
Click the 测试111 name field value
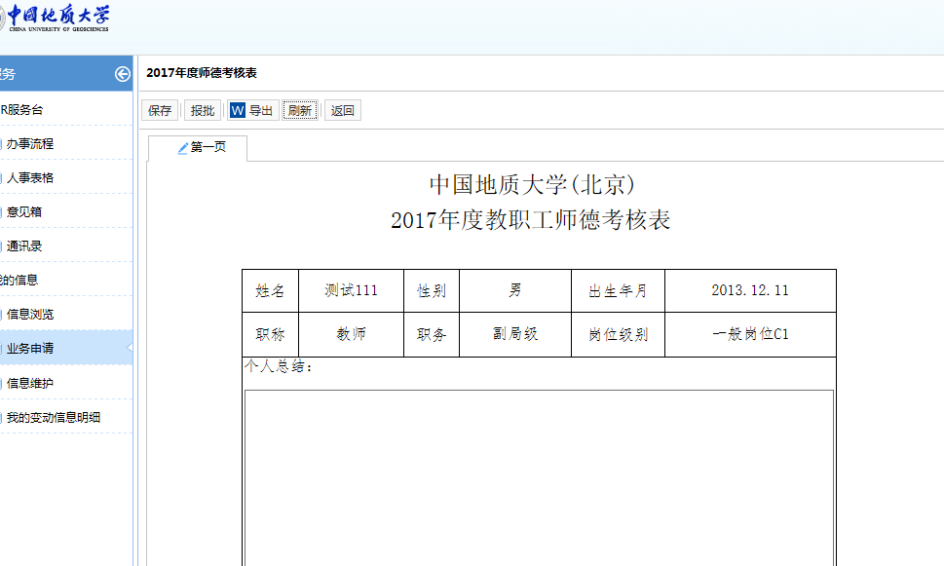pos(351,290)
